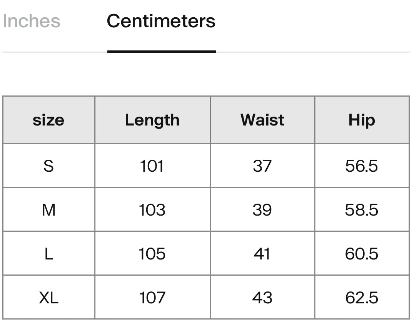Select the S size row label
The image size is (414, 323).
pyautogui.click(x=48, y=166)
